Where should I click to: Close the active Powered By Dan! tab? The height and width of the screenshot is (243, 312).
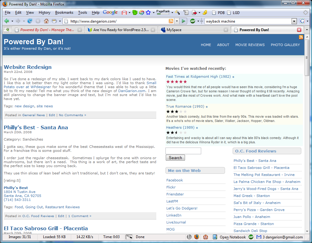click(299, 30)
